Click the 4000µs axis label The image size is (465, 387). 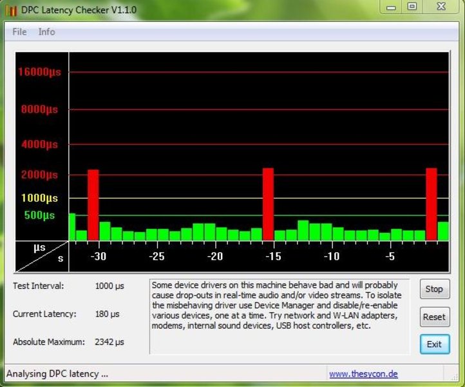[x=40, y=144]
